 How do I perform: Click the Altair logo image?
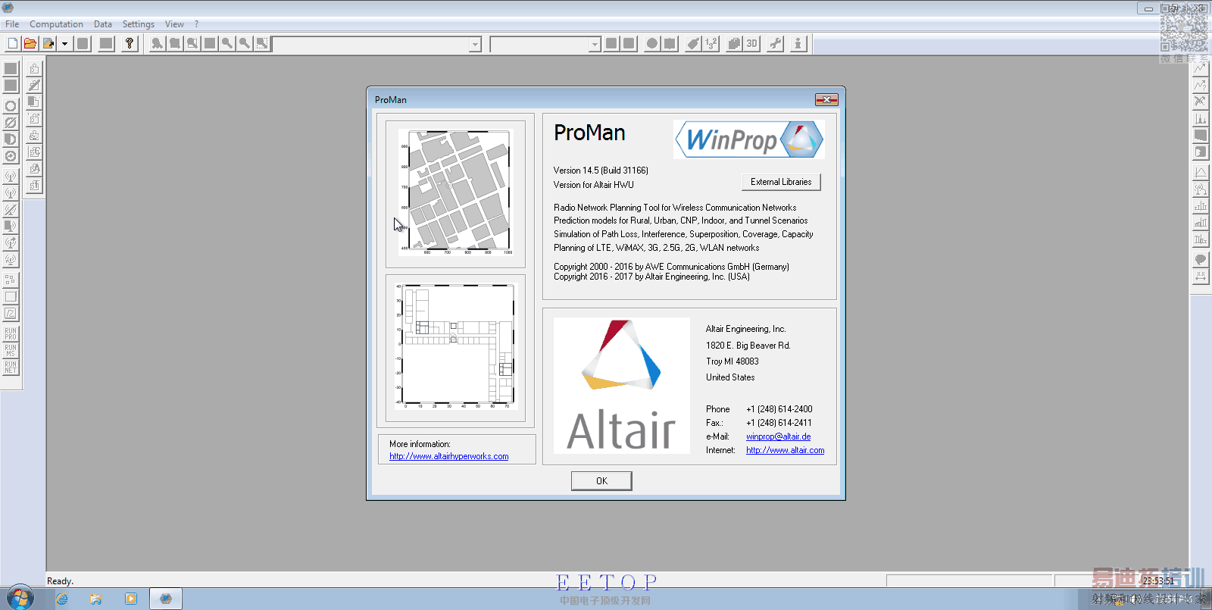pyautogui.click(x=622, y=386)
